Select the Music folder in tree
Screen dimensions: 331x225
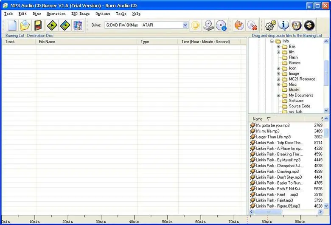click(x=294, y=90)
